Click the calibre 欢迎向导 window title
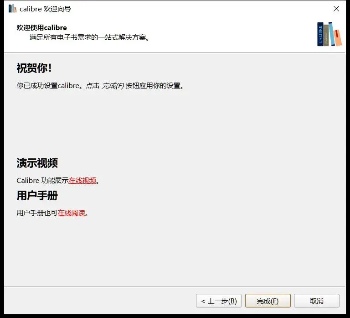Screen dimensions: 350x318 [x=46, y=9]
